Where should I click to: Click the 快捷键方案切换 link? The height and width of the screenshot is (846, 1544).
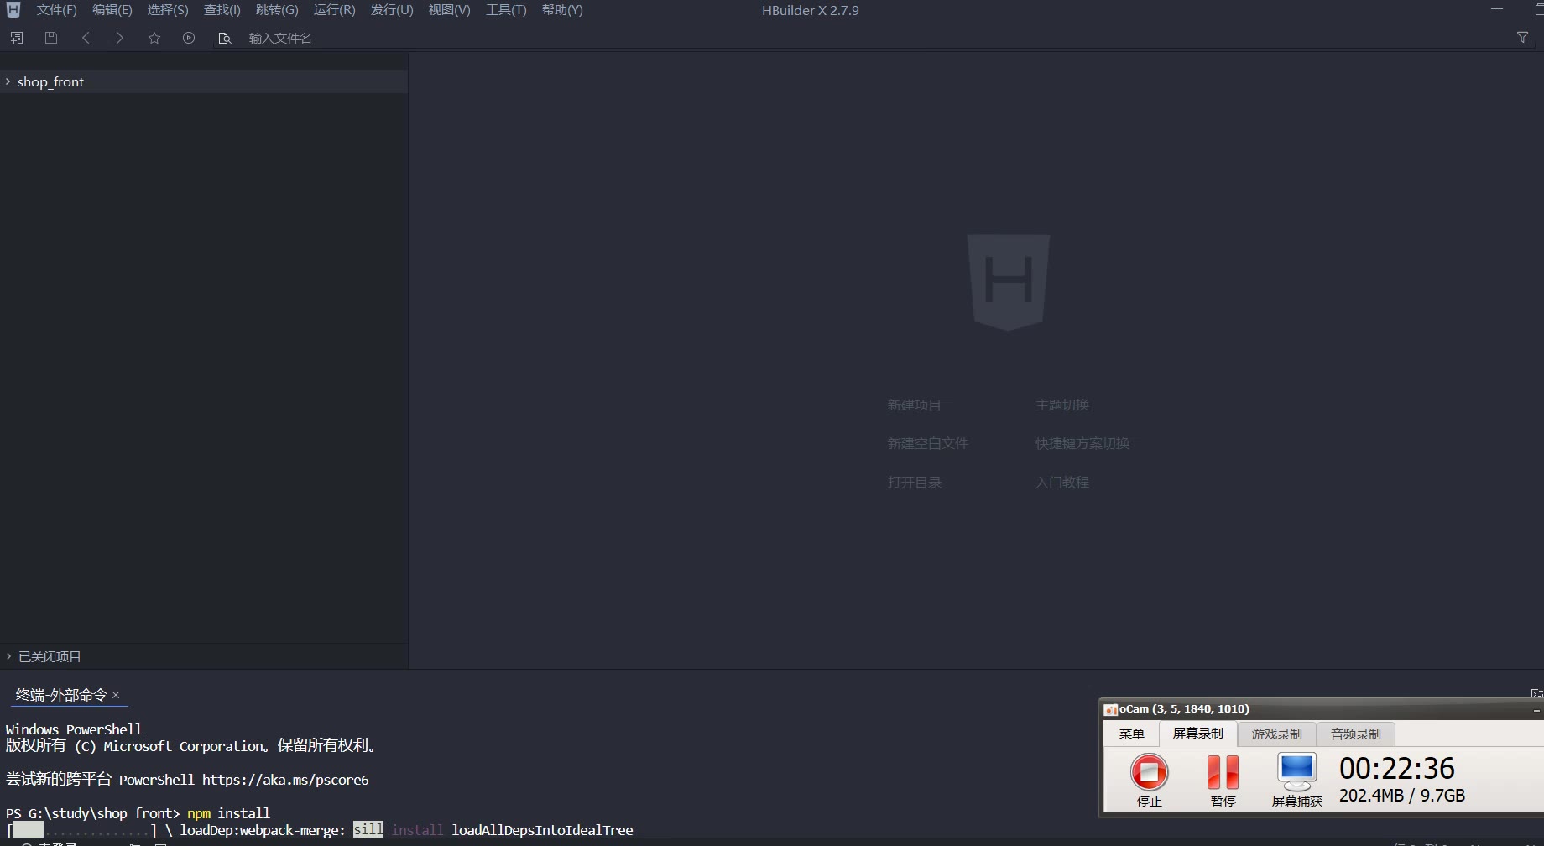tap(1082, 443)
